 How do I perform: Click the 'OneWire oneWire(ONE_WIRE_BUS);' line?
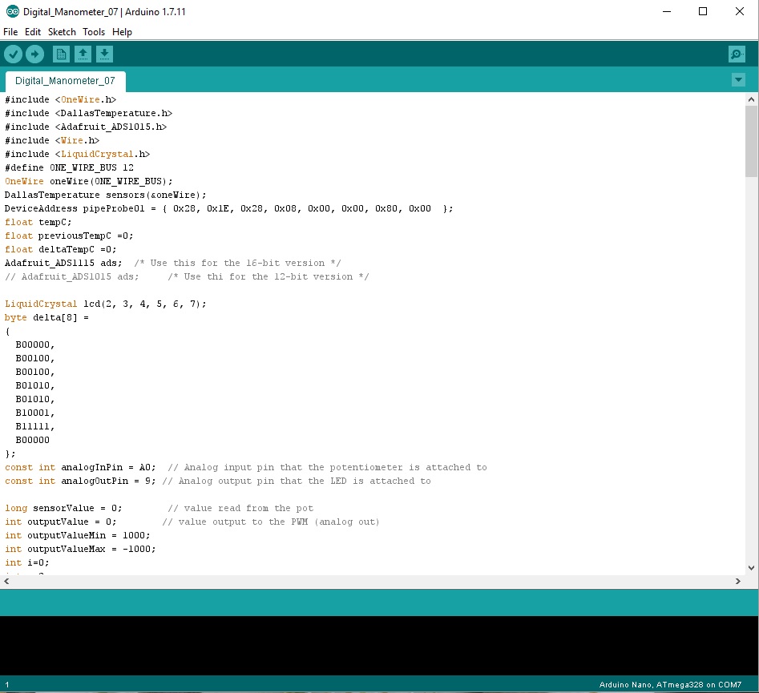pos(89,181)
